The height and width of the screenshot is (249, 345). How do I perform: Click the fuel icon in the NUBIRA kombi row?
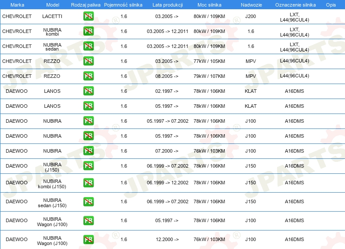coord(88,31)
